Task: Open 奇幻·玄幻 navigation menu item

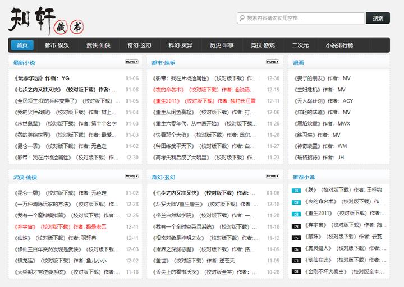Action: [139, 45]
